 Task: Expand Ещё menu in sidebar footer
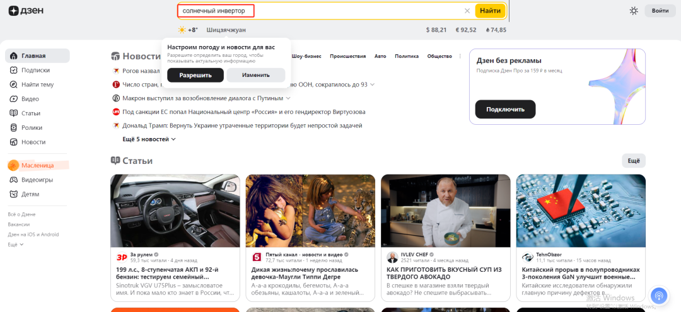coord(13,244)
